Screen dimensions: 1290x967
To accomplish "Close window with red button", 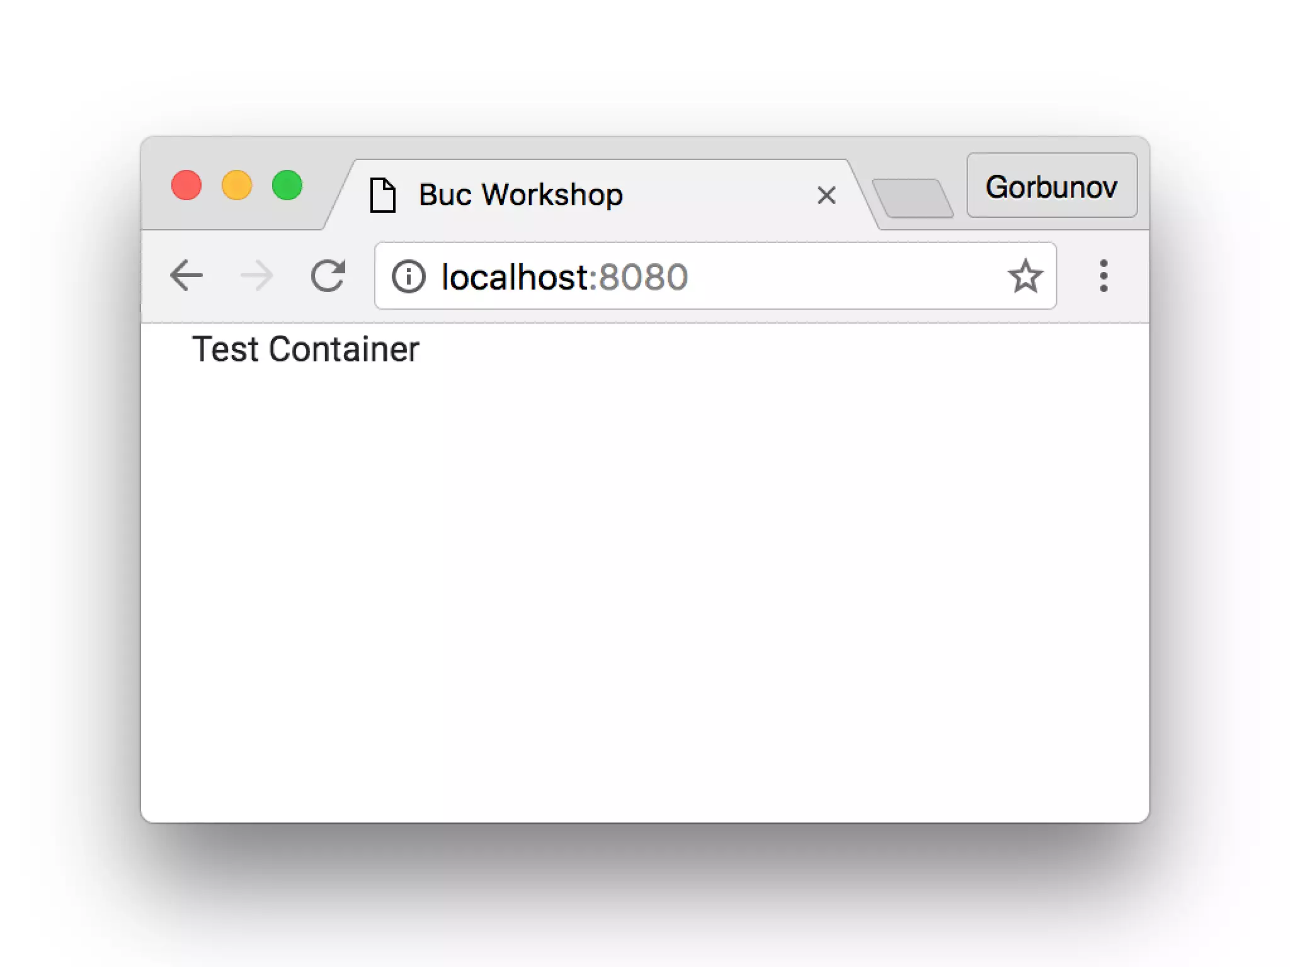I will pyautogui.click(x=186, y=186).
